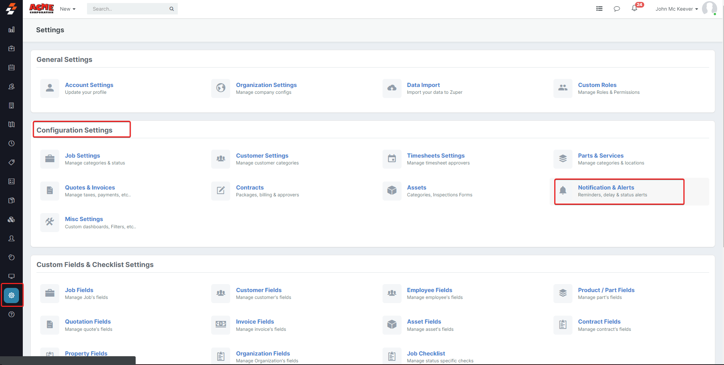Open Organization Settings
This screenshot has height=365, width=724.
click(266, 85)
